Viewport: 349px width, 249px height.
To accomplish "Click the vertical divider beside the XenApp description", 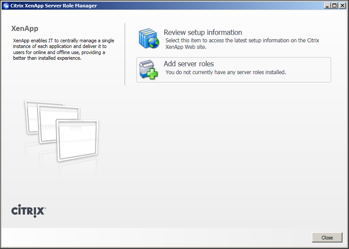I will click(125, 54).
